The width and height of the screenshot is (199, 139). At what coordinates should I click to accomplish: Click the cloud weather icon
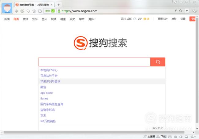tap(135, 19)
